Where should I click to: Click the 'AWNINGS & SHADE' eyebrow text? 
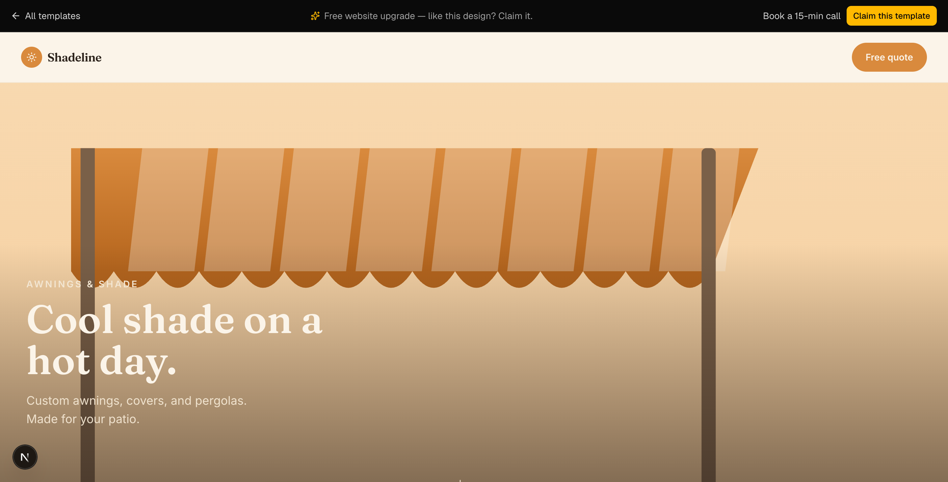[82, 284]
